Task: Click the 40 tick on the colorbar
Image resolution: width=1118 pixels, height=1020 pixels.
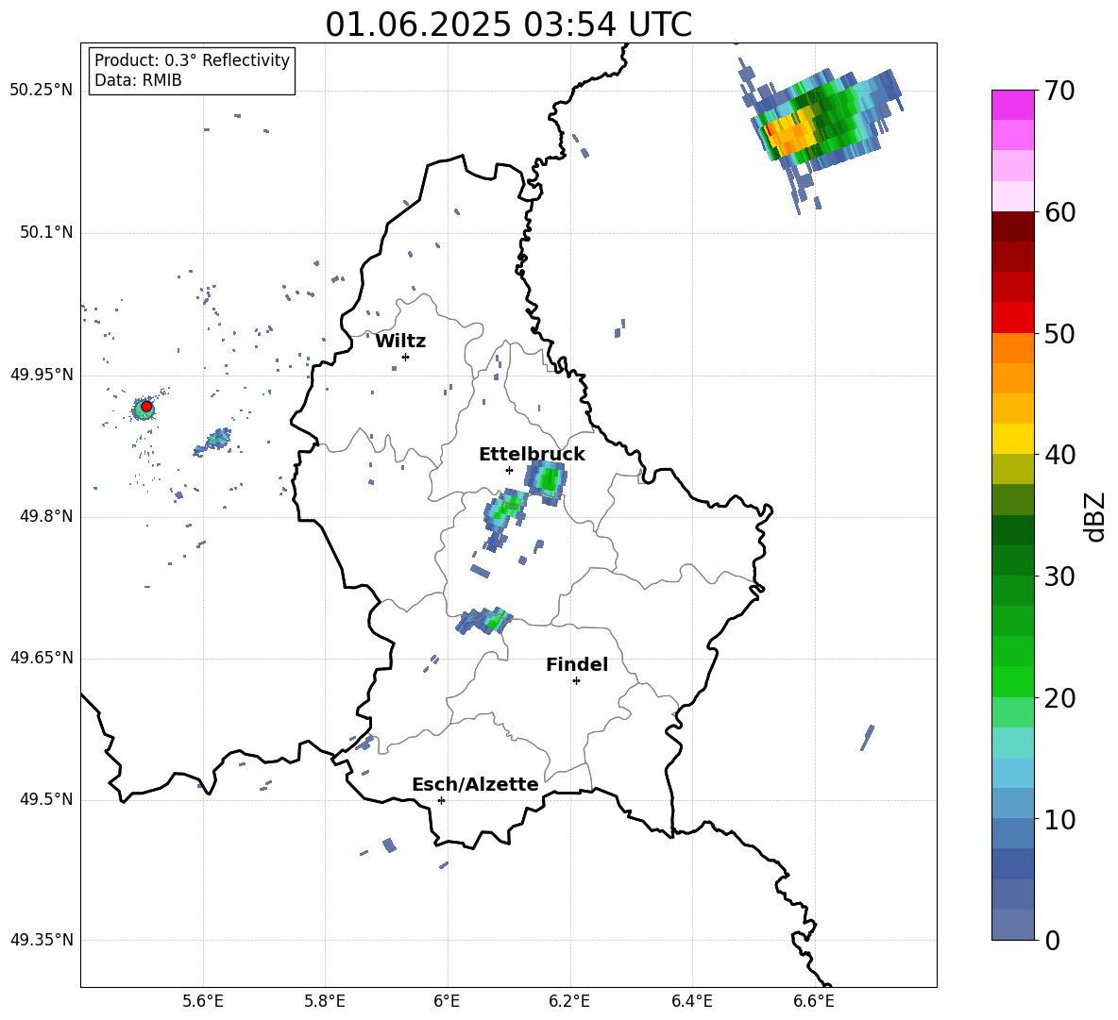Action: click(1059, 455)
